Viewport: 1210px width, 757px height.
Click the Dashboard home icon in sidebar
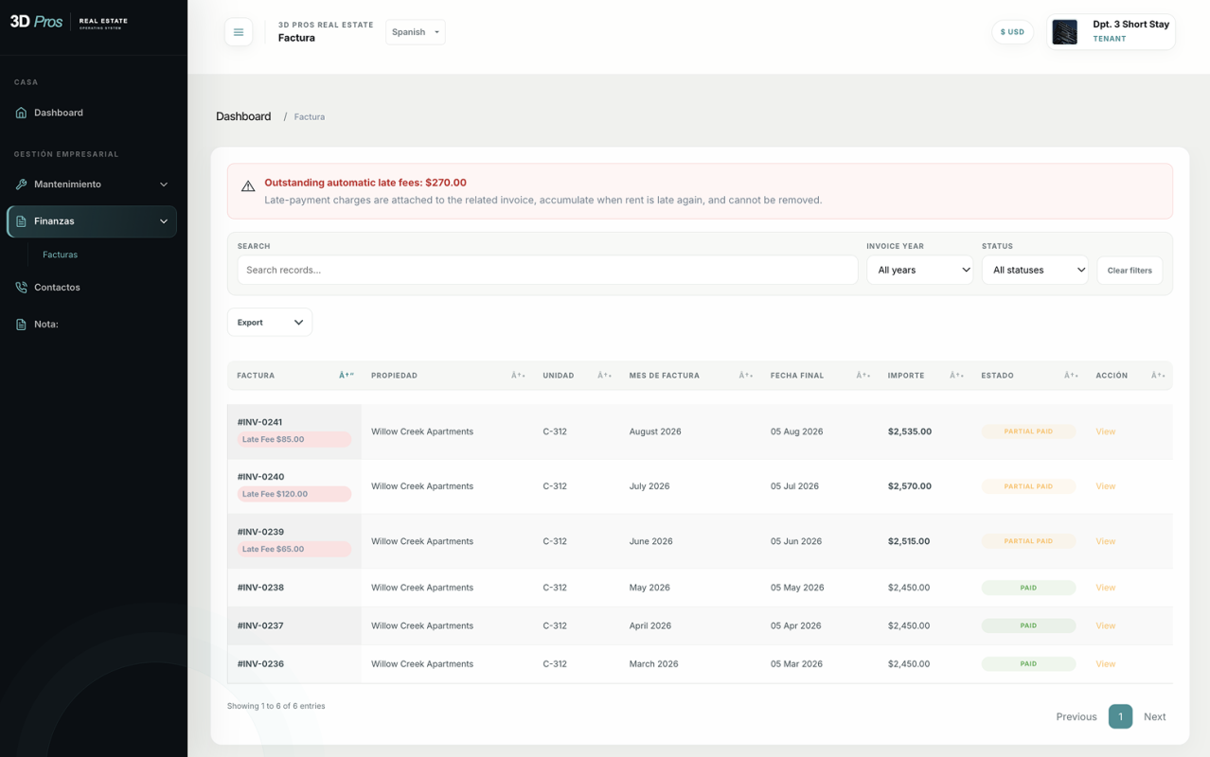tap(21, 113)
